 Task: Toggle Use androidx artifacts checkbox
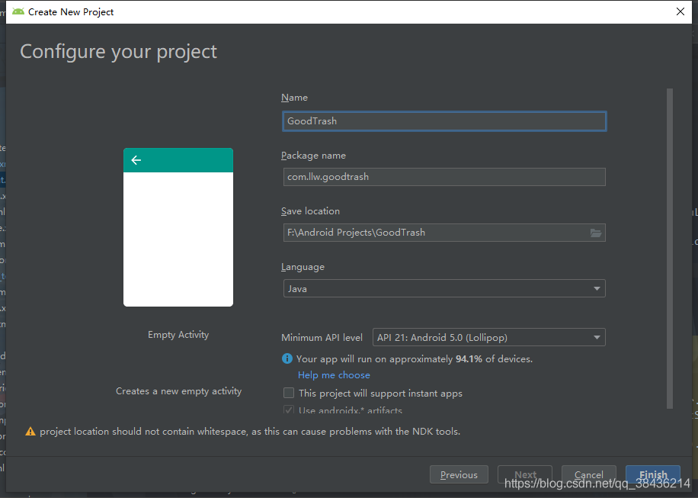[x=289, y=410]
